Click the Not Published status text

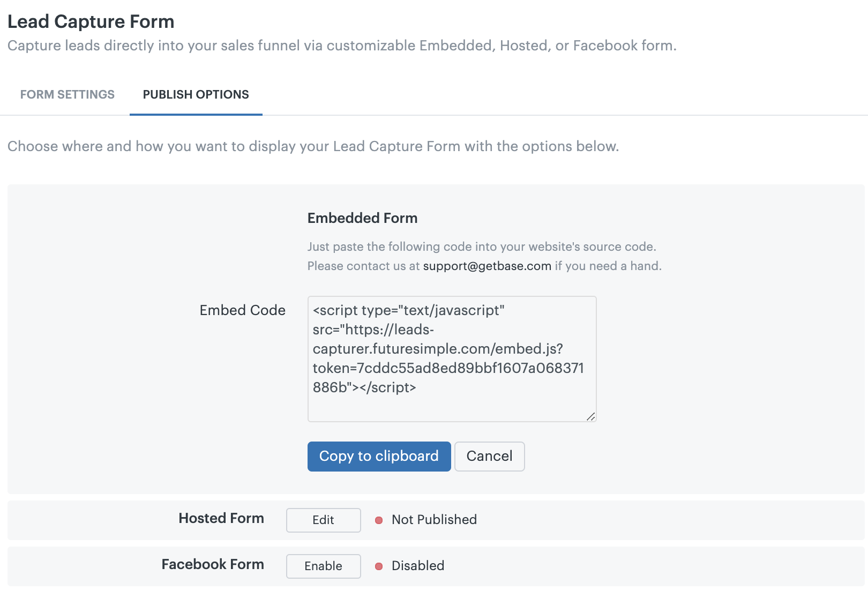click(434, 520)
